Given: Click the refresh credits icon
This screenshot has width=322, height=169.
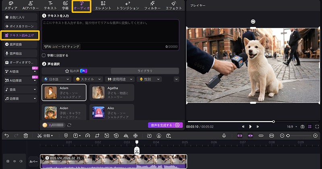Looking at the screenshot, I should 69,125.
